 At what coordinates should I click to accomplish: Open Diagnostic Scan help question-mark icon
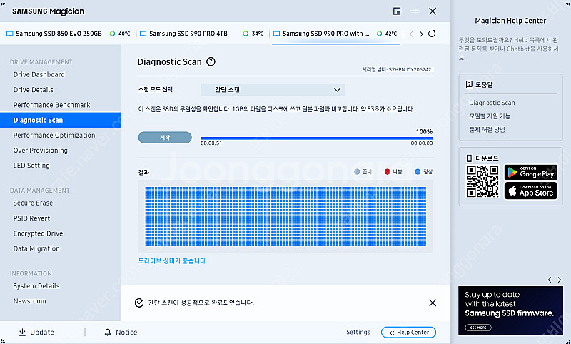point(211,61)
